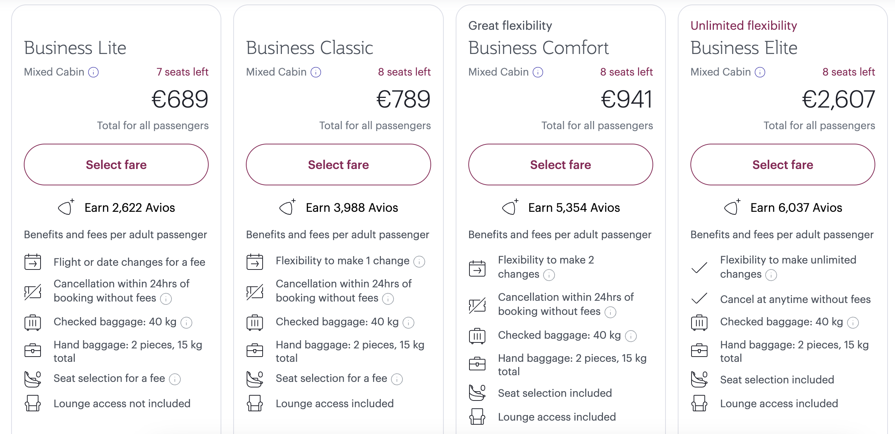Click Mixed Cabin info icon on Business Lite
Screen dimensions: 895x434
pyautogui.click(x=93, y=72)
